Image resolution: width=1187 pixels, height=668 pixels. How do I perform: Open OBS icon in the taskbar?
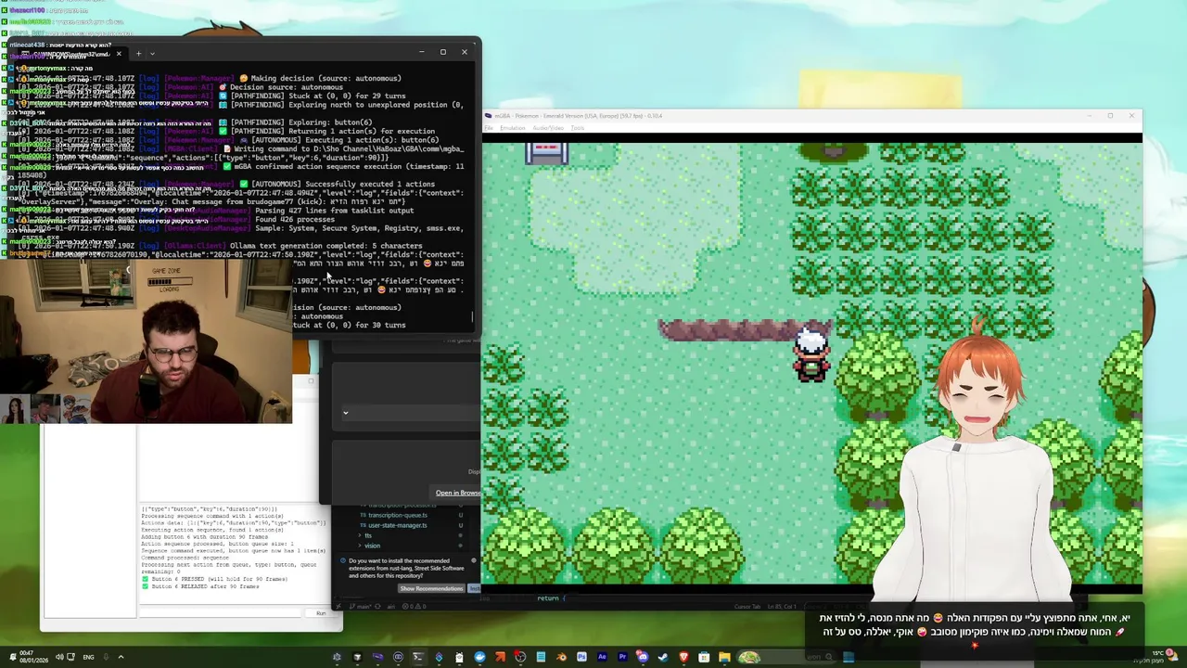coord(520,657)
